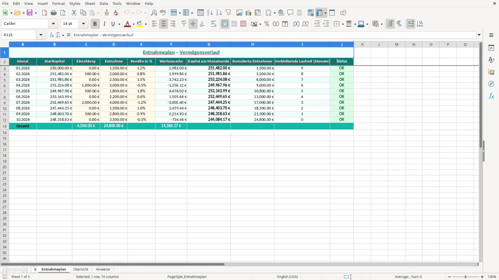Open the Sidebar Navigator panel
This screenshot has width=499, height=280.
coord(491,84)
